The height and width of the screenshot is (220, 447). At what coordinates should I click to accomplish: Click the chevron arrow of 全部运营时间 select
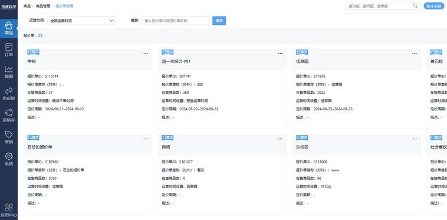point(111,21)
